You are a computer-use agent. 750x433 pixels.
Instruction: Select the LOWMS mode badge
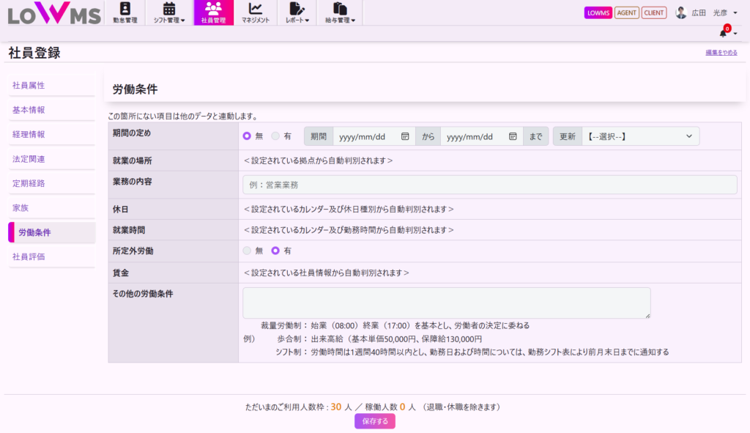(598, 13)
